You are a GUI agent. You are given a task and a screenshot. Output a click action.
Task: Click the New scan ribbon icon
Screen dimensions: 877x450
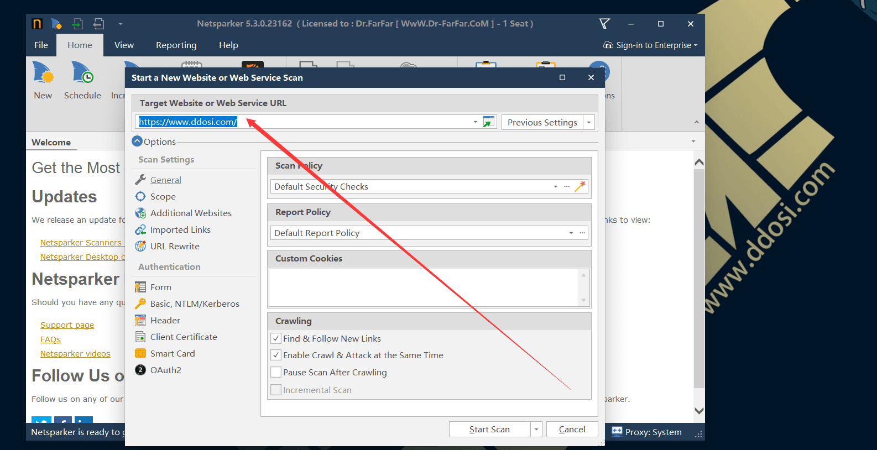[43, 72]
